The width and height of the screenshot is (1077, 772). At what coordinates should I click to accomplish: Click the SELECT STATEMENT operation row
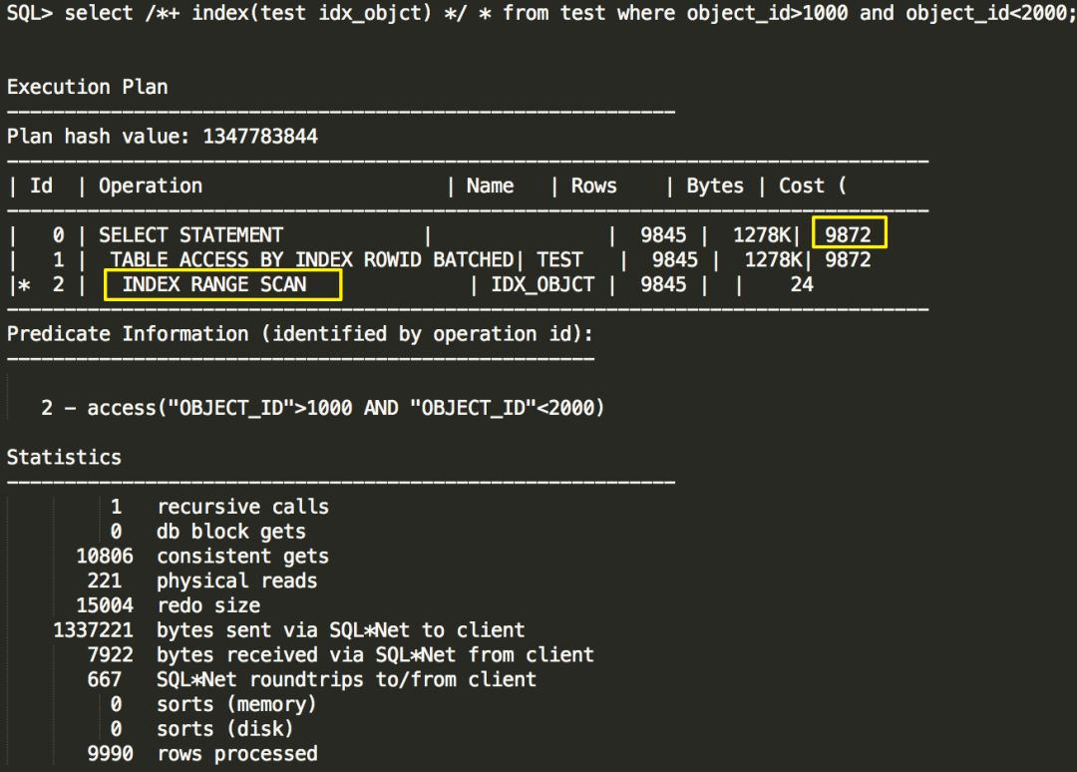click(x=190, y=235)
